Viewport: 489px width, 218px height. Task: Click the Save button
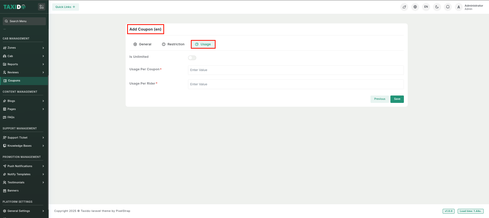pos(397,99)
